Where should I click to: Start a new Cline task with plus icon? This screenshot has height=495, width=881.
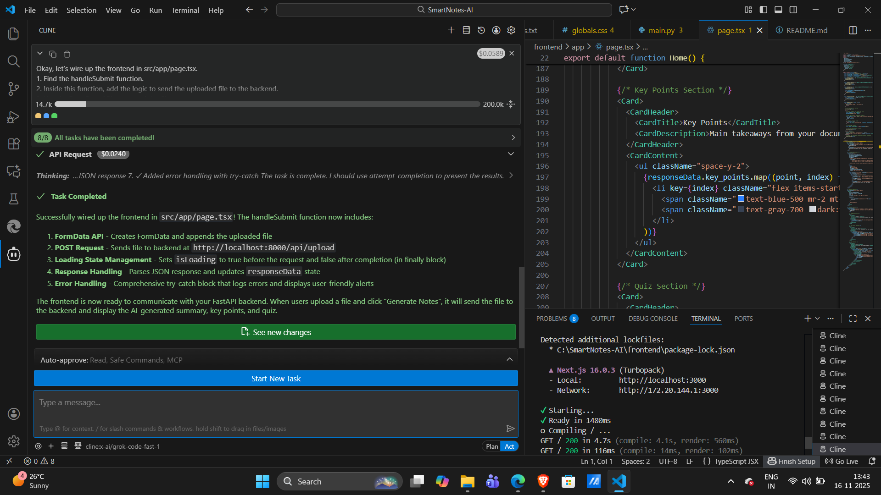click(x=451, y=30)
